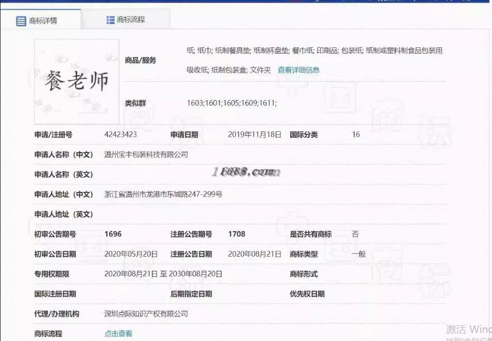Viewport: 492px width, 341px height.
Task: Click the 国际分类 label
Action: pos(303,135)
